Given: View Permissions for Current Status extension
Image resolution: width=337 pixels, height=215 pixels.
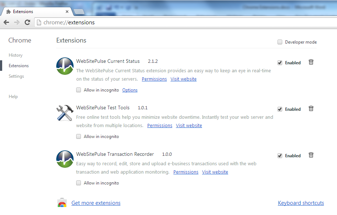Looking at the screenshot, I should (x=154, y=79).
